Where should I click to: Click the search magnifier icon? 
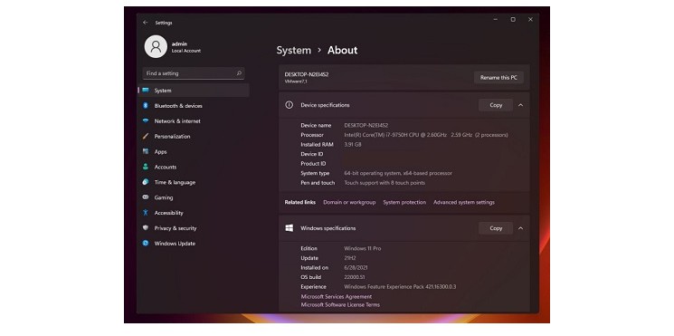[x=239, y=73]
